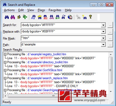Open file link d:\example\directory_toolkit.htm

(x=48, y=62)
